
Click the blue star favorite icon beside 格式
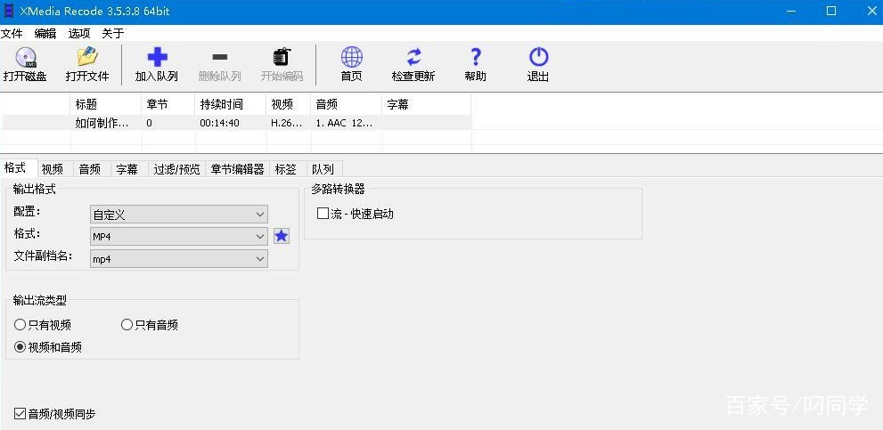282,236
